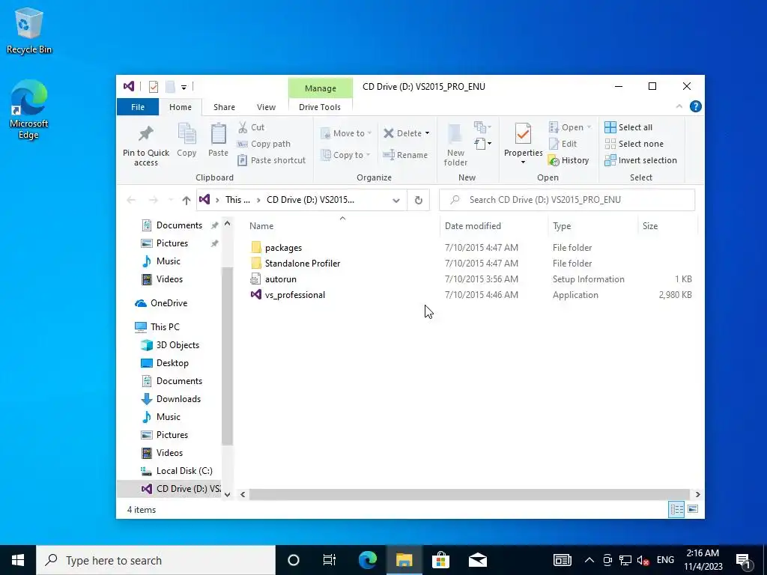Click Select all
Image resolution: width=767 pixels, height=575 pixels.
628,127
